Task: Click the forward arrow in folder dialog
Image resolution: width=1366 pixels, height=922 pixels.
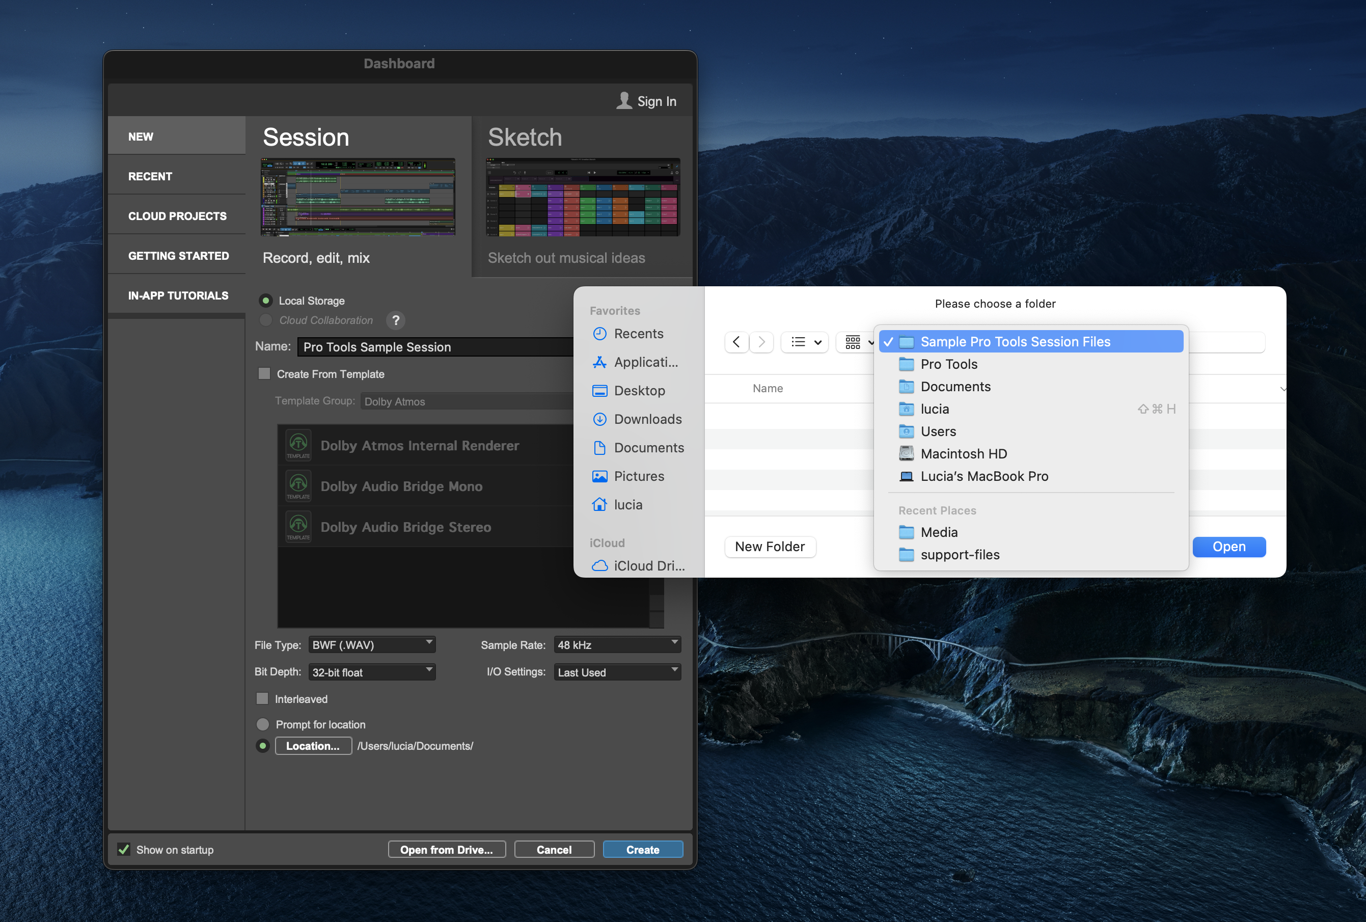Action: pos(762,342)
